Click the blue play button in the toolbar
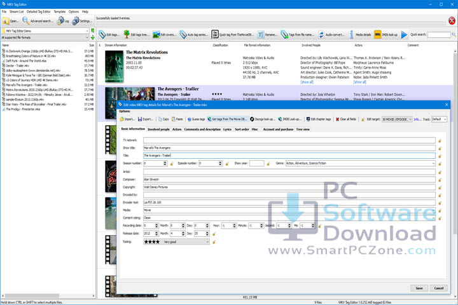 coord(404,35)
